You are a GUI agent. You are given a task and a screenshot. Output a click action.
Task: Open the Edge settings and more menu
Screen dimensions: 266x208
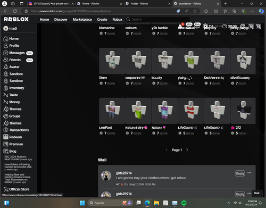point(253,11)
